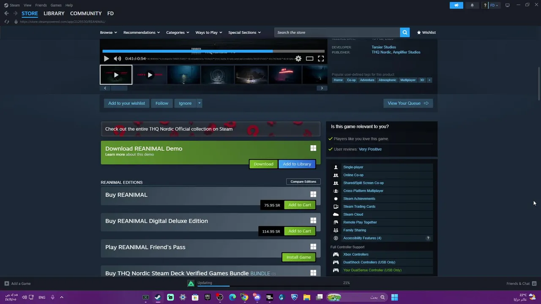Open the Ignore options dropdown arrow
The width and height of the screenshot is (541, 304).
tap(199, 103)
